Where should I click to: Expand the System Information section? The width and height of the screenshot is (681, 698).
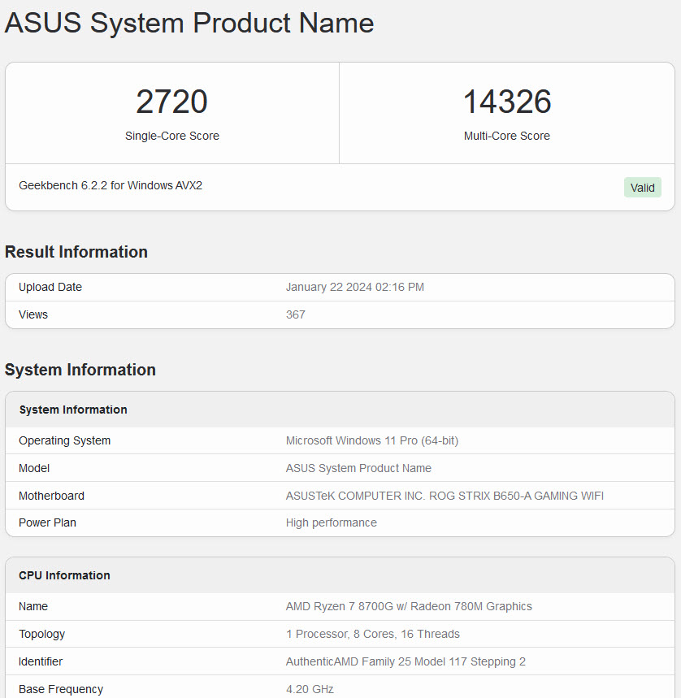[x=72, y=410]
